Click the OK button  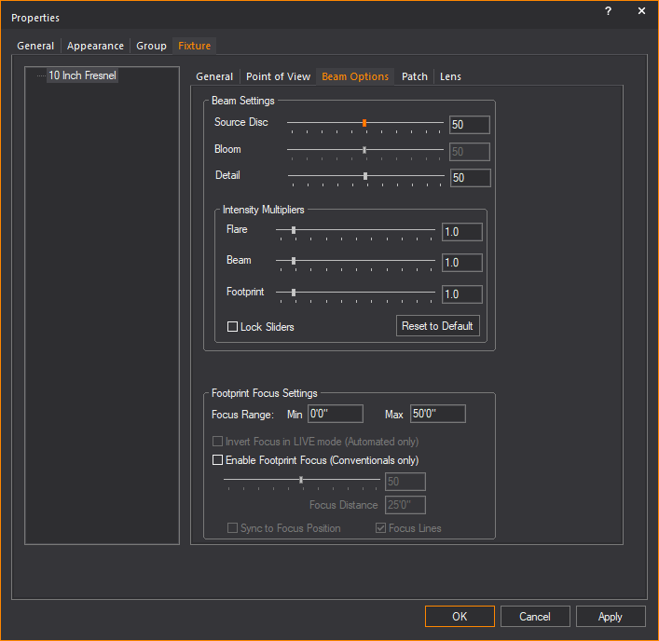(460, 616)
